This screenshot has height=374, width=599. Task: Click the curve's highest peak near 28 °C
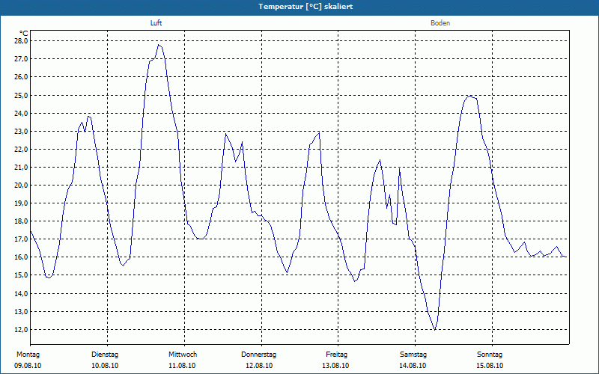[159, 45]
